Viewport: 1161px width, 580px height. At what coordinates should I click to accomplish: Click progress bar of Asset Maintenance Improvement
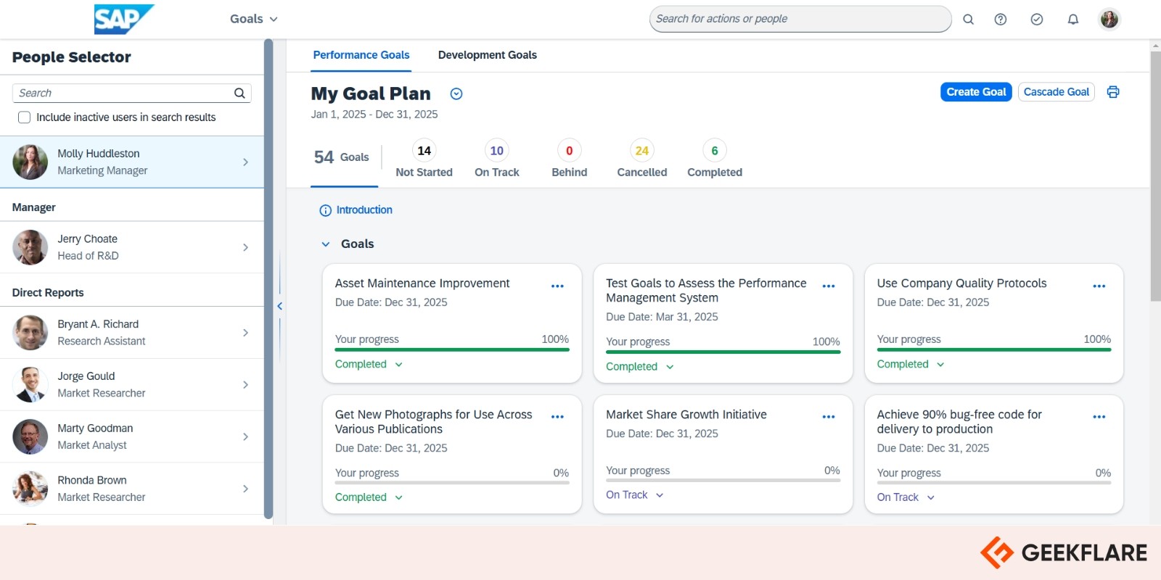[x=452, y=350]
